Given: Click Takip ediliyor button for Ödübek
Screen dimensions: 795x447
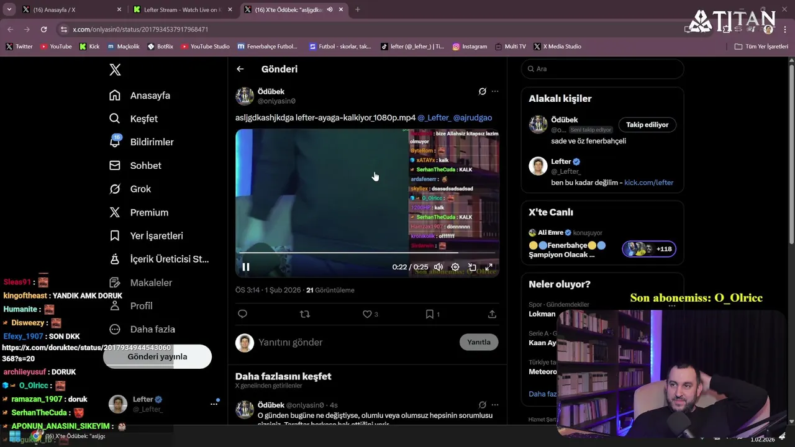Looking at the screenshot, I should (x=647, y=125).
